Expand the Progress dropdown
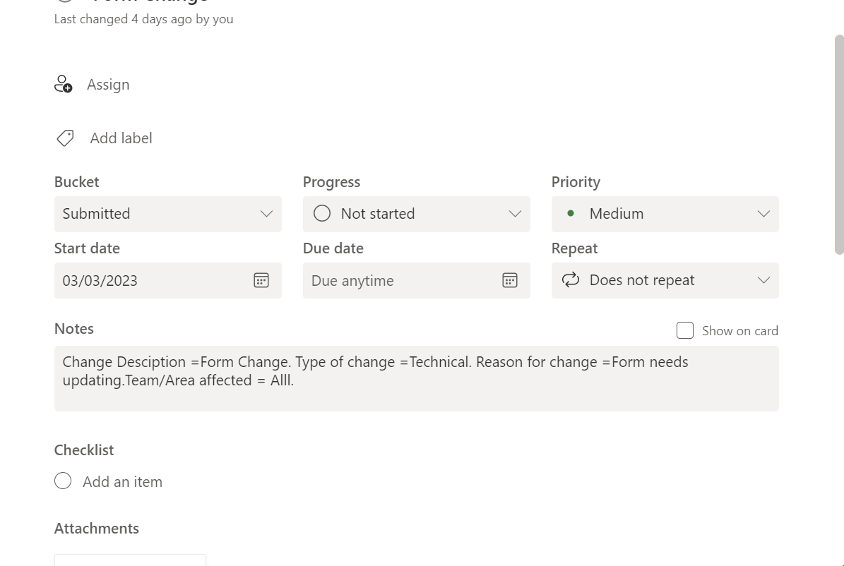This screenshot has height=566, width=844. pos(515,213)
